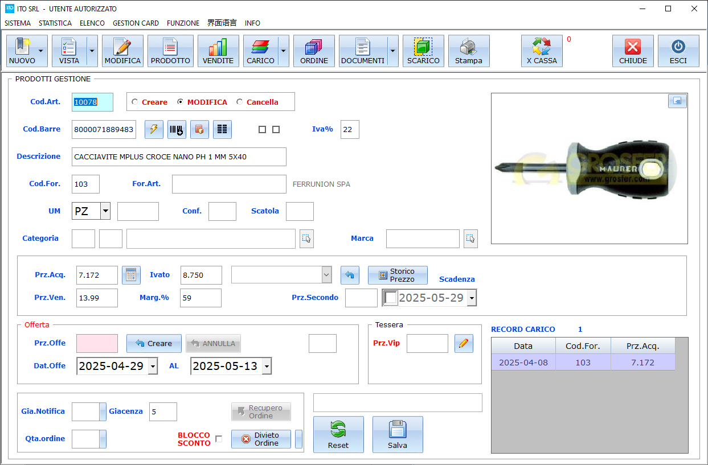Select the Cancella radio option
708x465 pixels.
(x=240, y=102)
